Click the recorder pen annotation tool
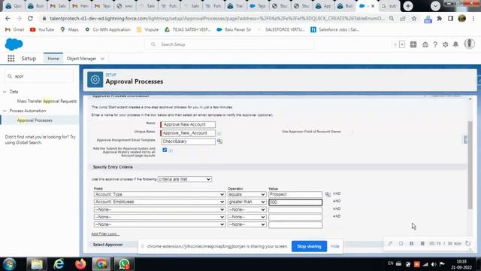This screenshot has width=481, height=271. (390, 243)
